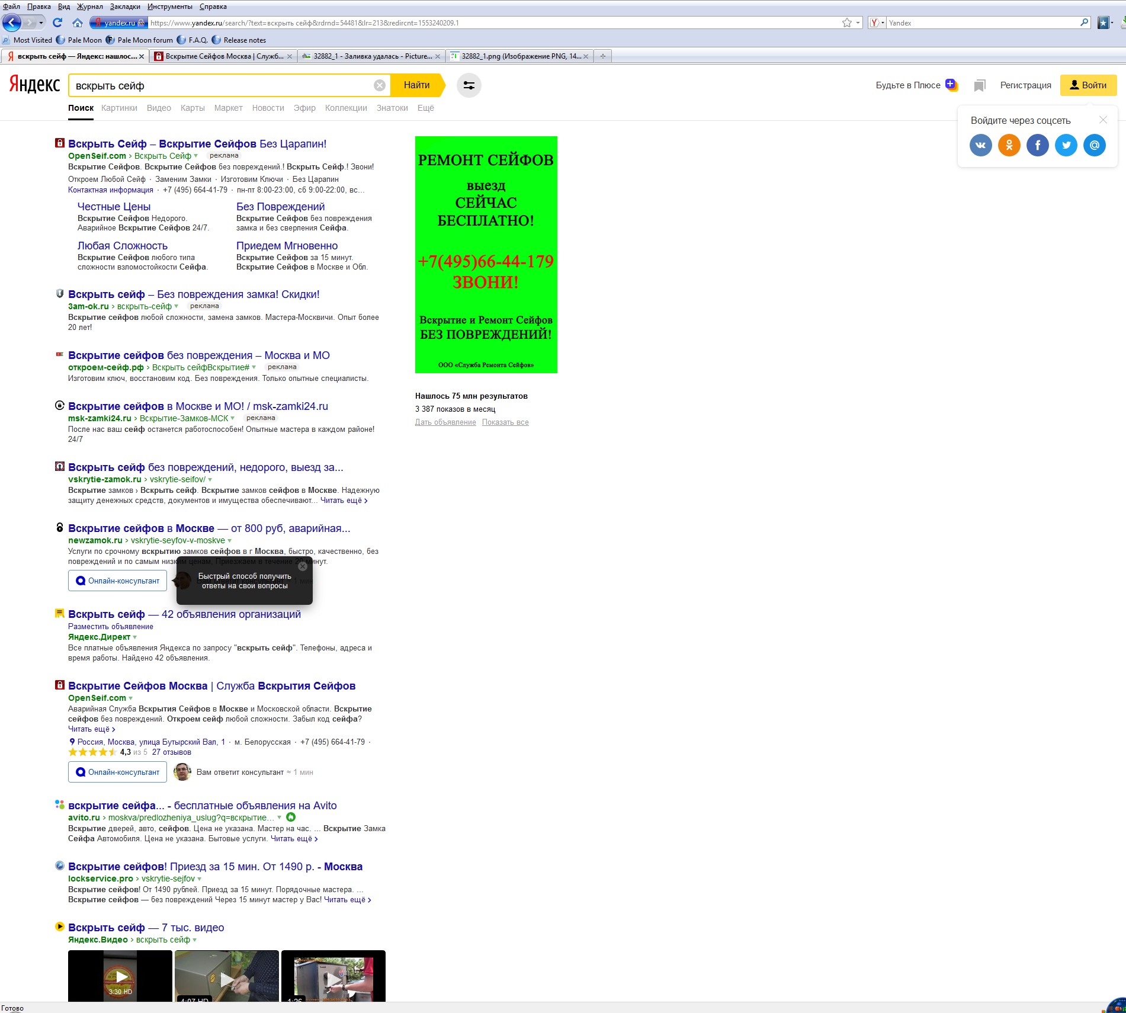Switch to the Карты search tab
The width and height of the screenshot is (1126, 1013).
[x=193, y=108]
